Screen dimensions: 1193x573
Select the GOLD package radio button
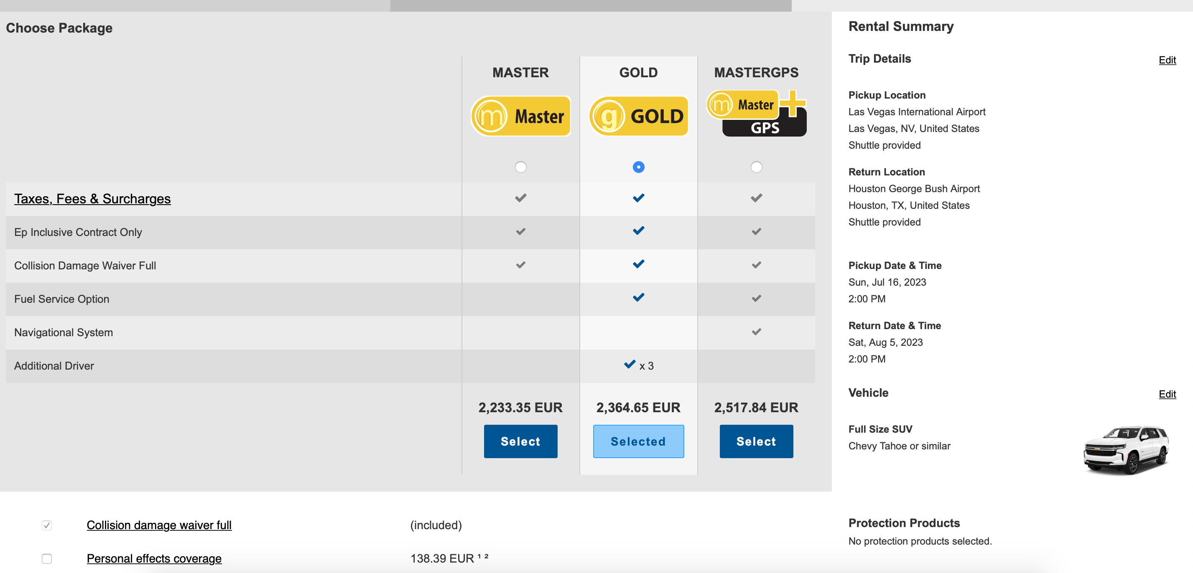point(638,167)
